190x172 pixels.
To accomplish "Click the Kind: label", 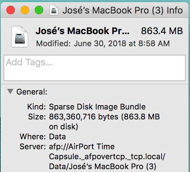I will point(37,107).
